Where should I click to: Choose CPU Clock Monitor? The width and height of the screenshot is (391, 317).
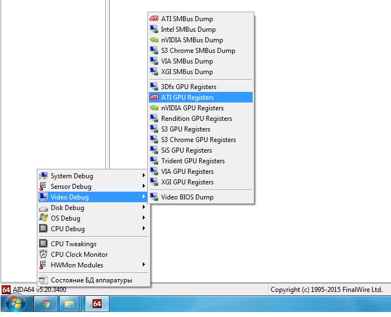tap(94, 254)
